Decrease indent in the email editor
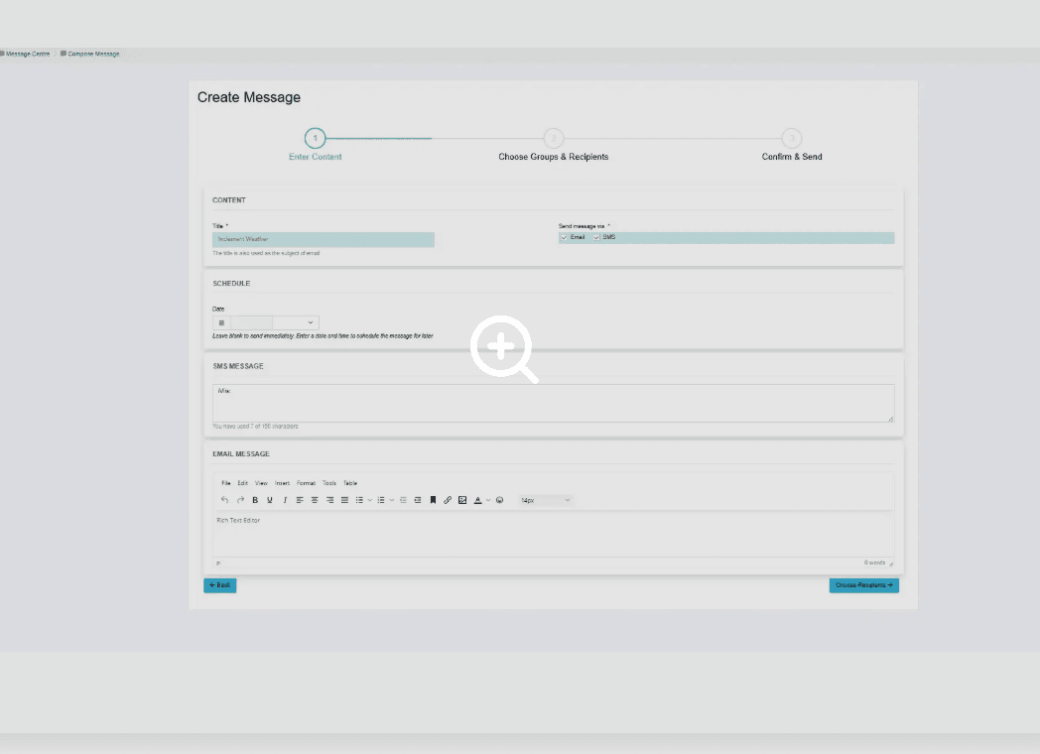The height and width of the screenshot is (754, 1040). click(403, 500)
